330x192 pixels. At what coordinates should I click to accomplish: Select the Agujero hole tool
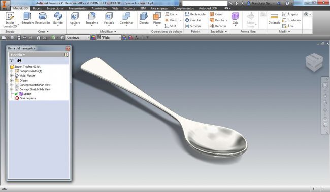75,19
